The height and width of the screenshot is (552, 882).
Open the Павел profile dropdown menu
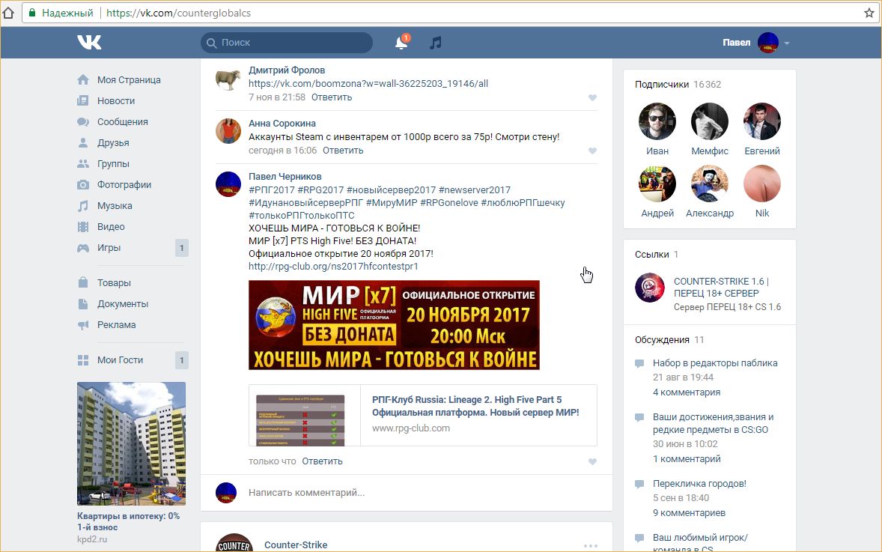(x=787, y=43)
